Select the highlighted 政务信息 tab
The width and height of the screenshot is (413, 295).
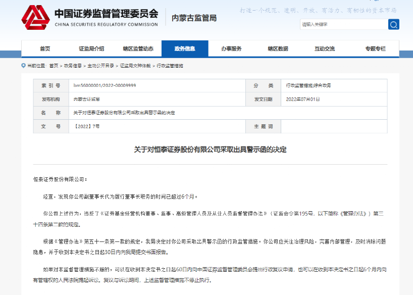click(185, 48)
